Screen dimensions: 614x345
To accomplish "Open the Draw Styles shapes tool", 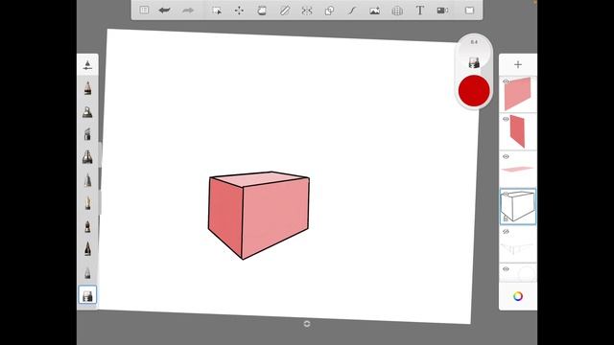I will (x=329, y=11).
